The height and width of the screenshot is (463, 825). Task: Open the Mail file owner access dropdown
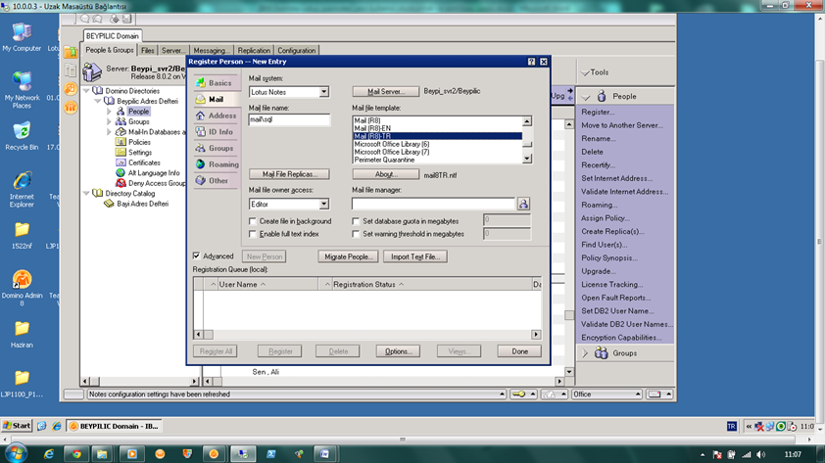[323, 204]
